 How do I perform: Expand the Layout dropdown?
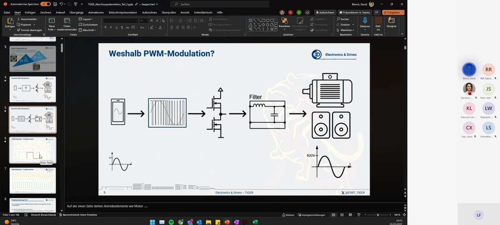click(x=86, y=19)
